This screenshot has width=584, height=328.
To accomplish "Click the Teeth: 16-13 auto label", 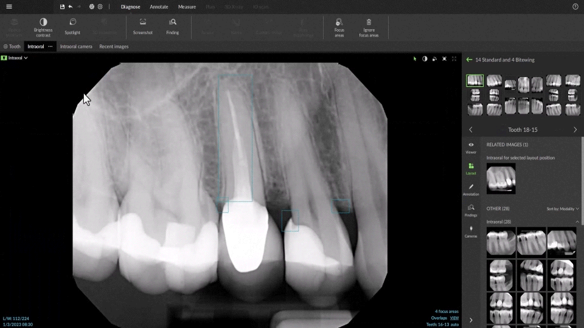I will point(442,324).
